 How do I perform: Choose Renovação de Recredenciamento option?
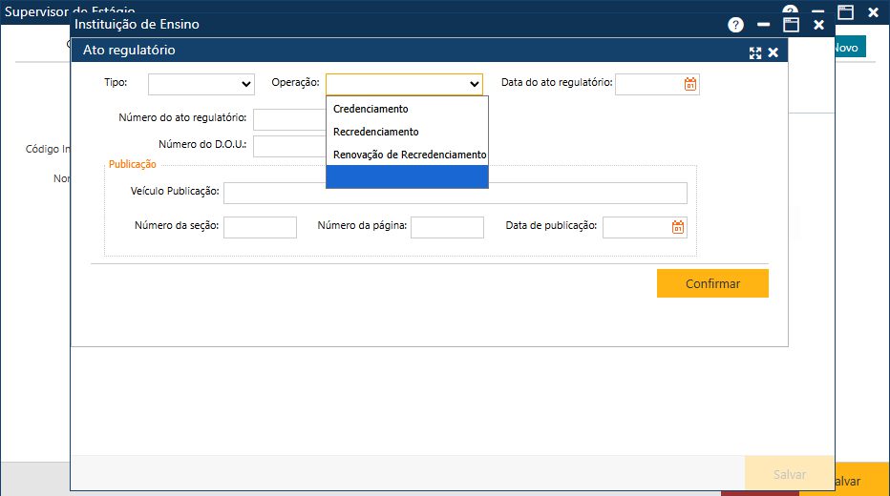pyautogui.click(x=407, y=155)
